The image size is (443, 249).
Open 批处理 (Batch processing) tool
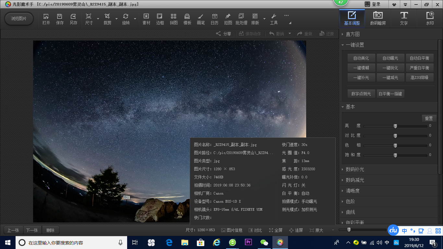coord(241,19)
